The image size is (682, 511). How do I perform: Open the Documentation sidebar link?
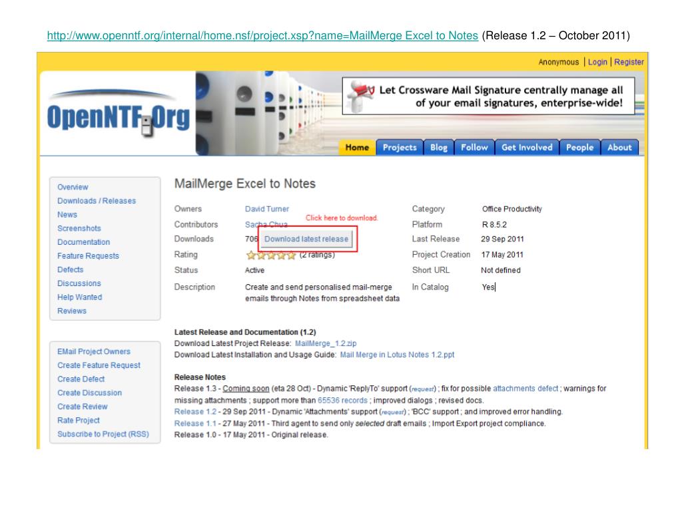83,242
